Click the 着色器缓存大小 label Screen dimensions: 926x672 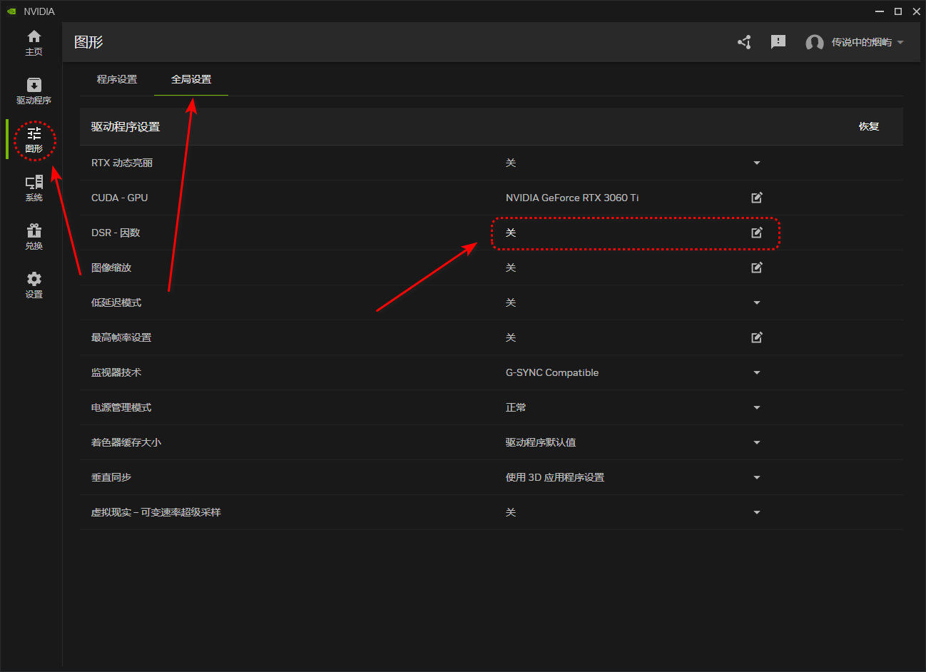tap(126, 442)
